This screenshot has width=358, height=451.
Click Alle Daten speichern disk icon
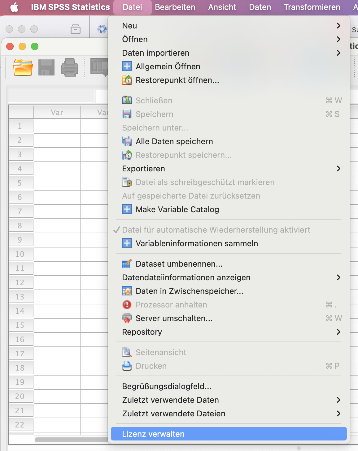(127, 141)
